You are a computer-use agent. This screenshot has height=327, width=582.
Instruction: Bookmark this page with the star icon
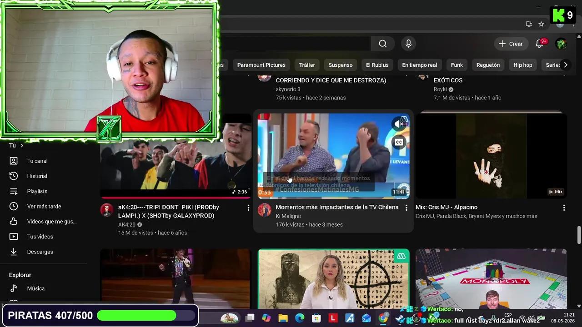click(x=541, y=24)
